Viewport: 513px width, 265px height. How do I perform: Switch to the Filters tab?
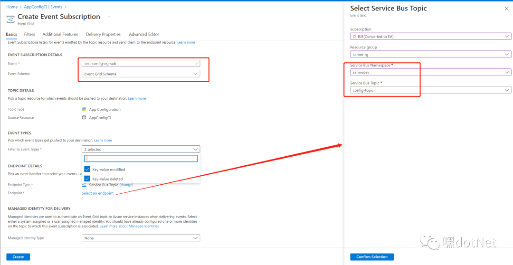tap(29, 34)
